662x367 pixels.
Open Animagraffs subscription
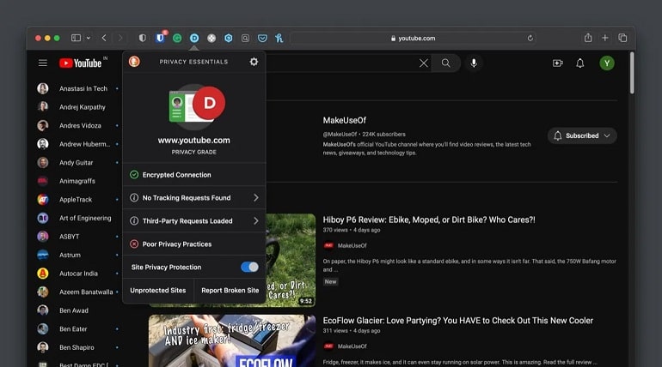tap(78, 181)
